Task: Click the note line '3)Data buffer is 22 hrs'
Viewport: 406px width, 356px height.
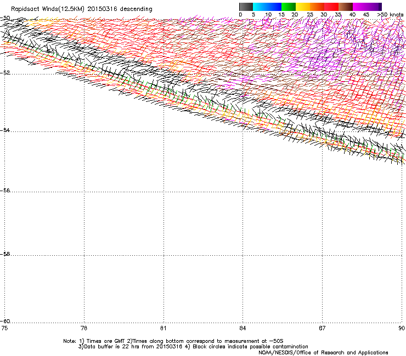Action: tap(193, 347)
